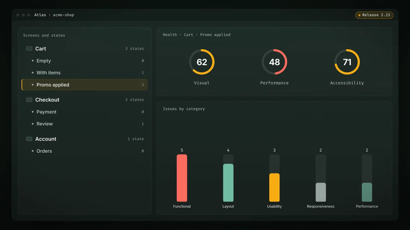Click the Usability axis label

pos(275,206)
